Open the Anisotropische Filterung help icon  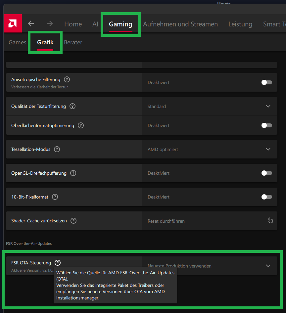tap(67, 79)
